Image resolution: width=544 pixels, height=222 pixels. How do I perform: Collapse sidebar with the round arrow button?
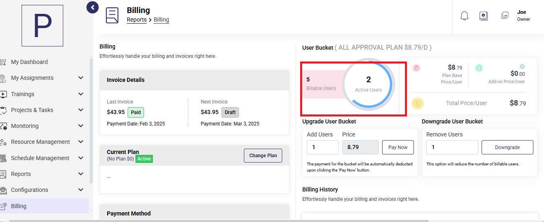pyautogui.click(x=93, y=7)
